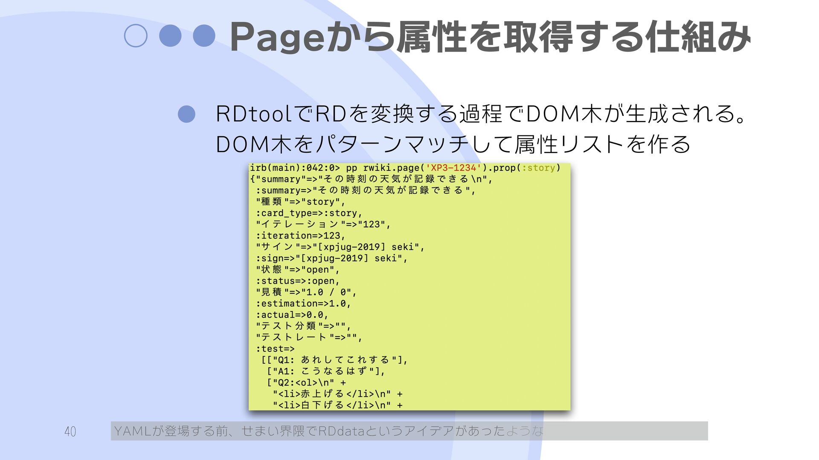Image resolution: width=819 pixels, height=460 pixels.
Task: Click the hollow circle in the title
Action: coord(136,36)
